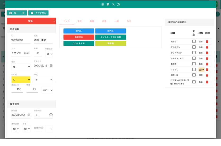Toggle urgent checkbox for 喀痰一般

pos(194,75)
